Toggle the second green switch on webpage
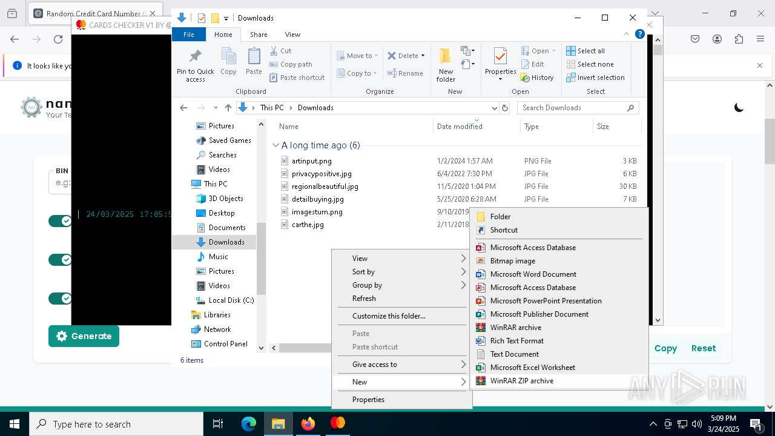Screen dimensions: 775x436 click(60, 260)
